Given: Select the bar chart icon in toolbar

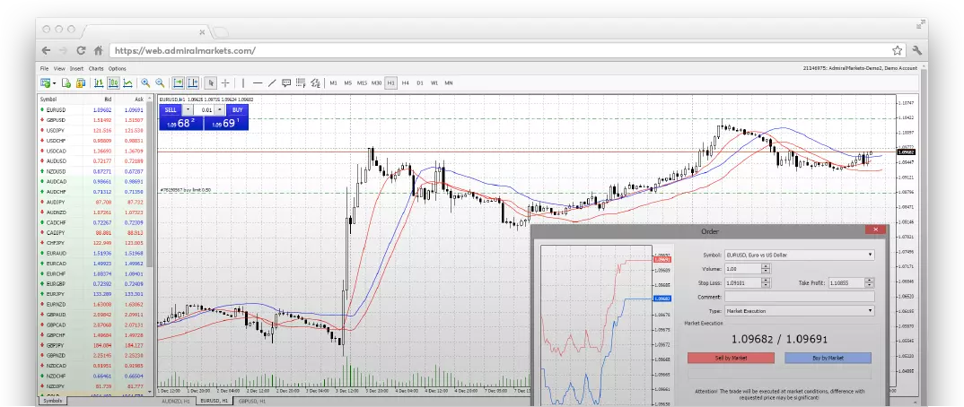Looking at the screenshot, I should click(99, 82).
